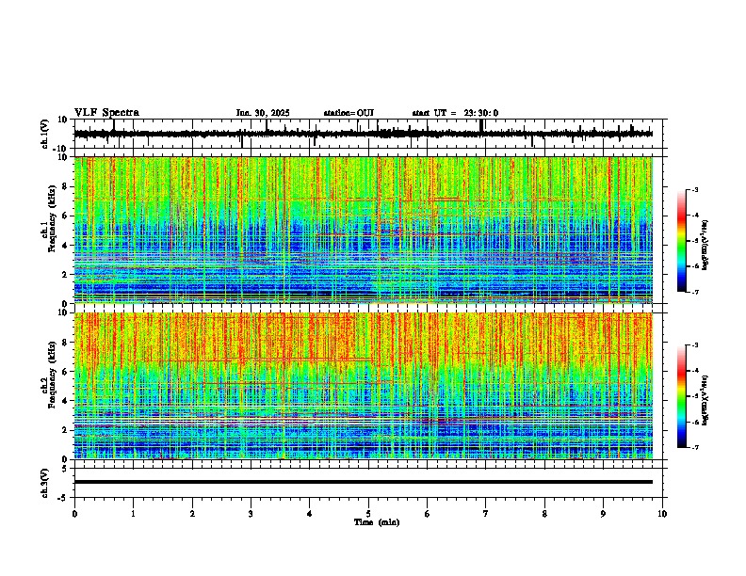Click tick label "1" on the Time axis

click(x=133, y=513)
